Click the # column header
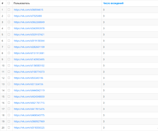 2,3
